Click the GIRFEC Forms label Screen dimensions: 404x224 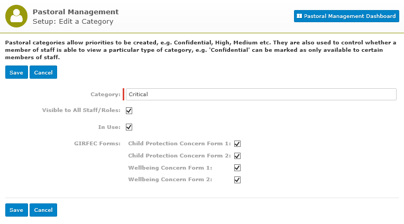coord(97,143)
